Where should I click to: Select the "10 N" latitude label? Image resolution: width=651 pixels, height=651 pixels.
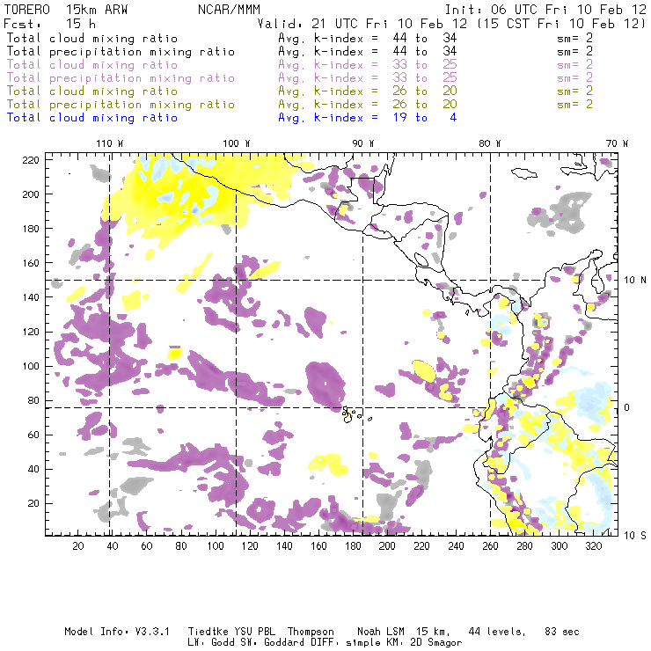click(635, 281)
